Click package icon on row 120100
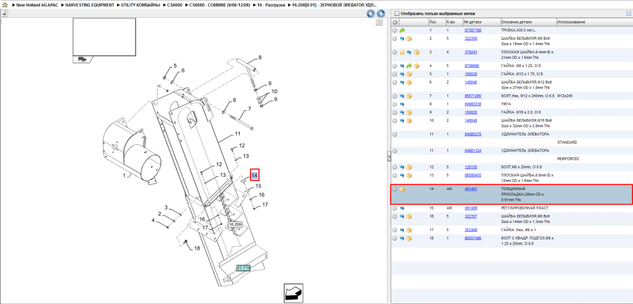This screenshot has width=633, height=304. pyautogui.click(x=409, y=167)
